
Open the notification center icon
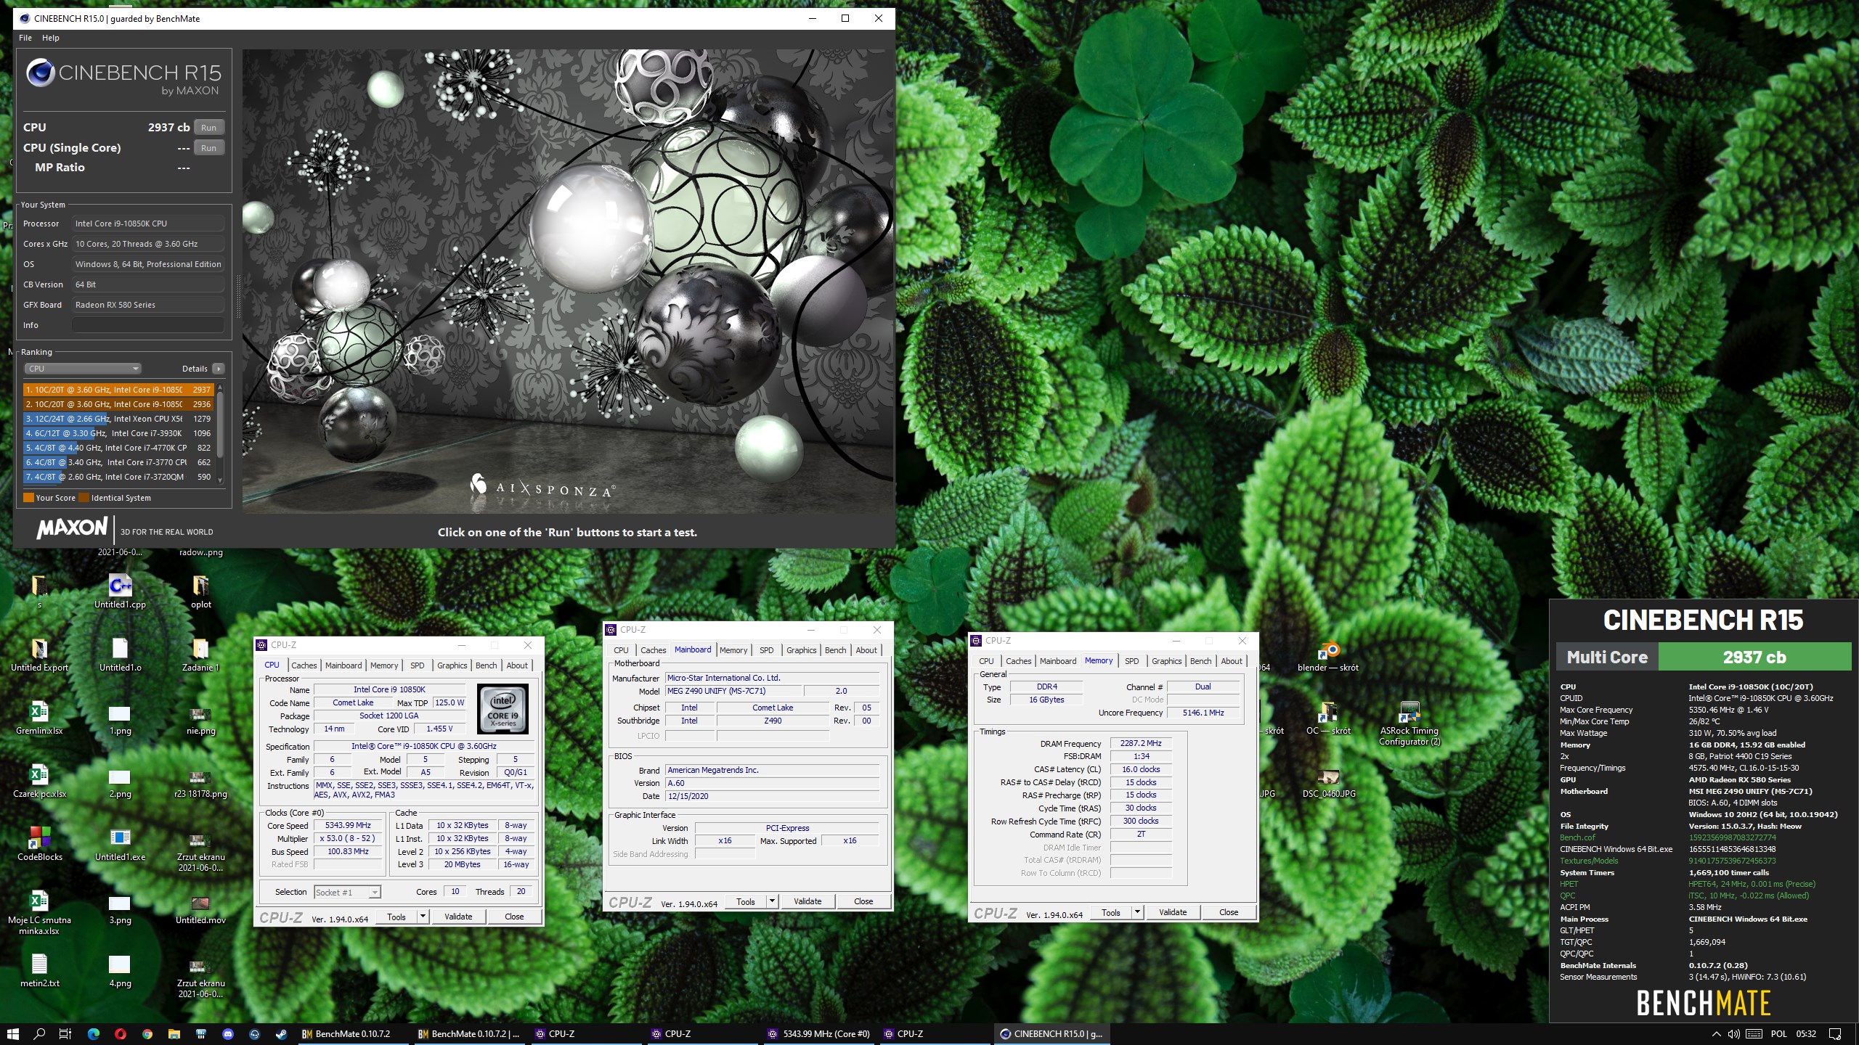(1835, 1034)
